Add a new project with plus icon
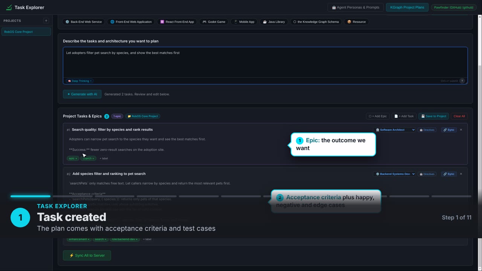 click(46, 21)
